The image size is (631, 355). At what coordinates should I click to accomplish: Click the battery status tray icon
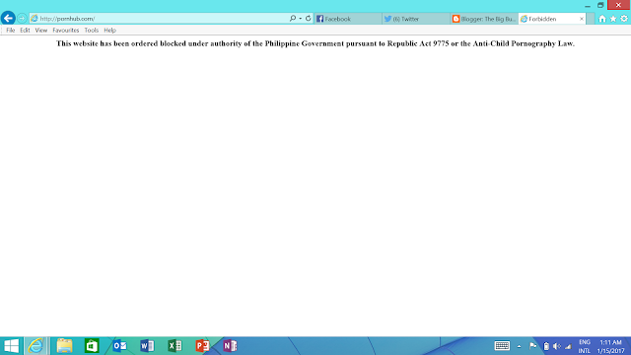(x=546, y=346)
